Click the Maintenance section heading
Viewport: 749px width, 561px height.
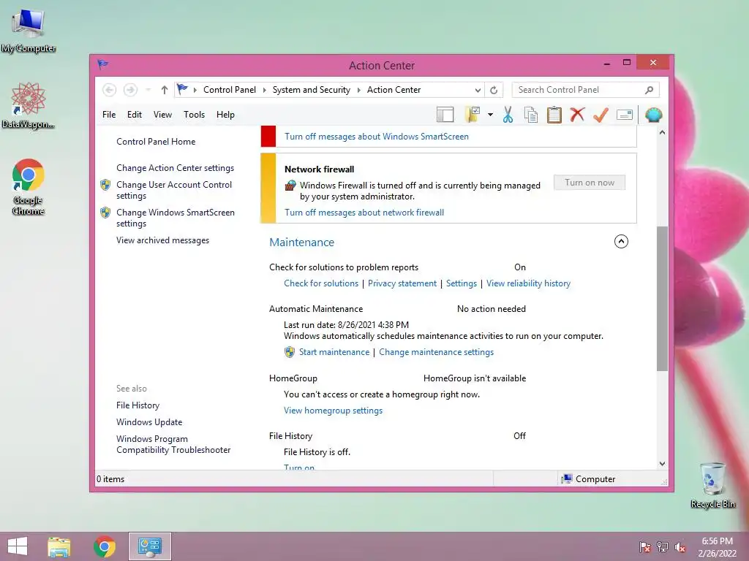(302, 243)
